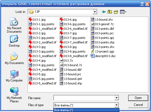Expand the File name dropdown arrow

(116, 98)
